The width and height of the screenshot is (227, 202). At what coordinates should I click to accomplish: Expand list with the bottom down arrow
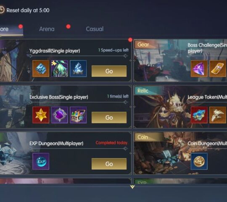(132, 187)
